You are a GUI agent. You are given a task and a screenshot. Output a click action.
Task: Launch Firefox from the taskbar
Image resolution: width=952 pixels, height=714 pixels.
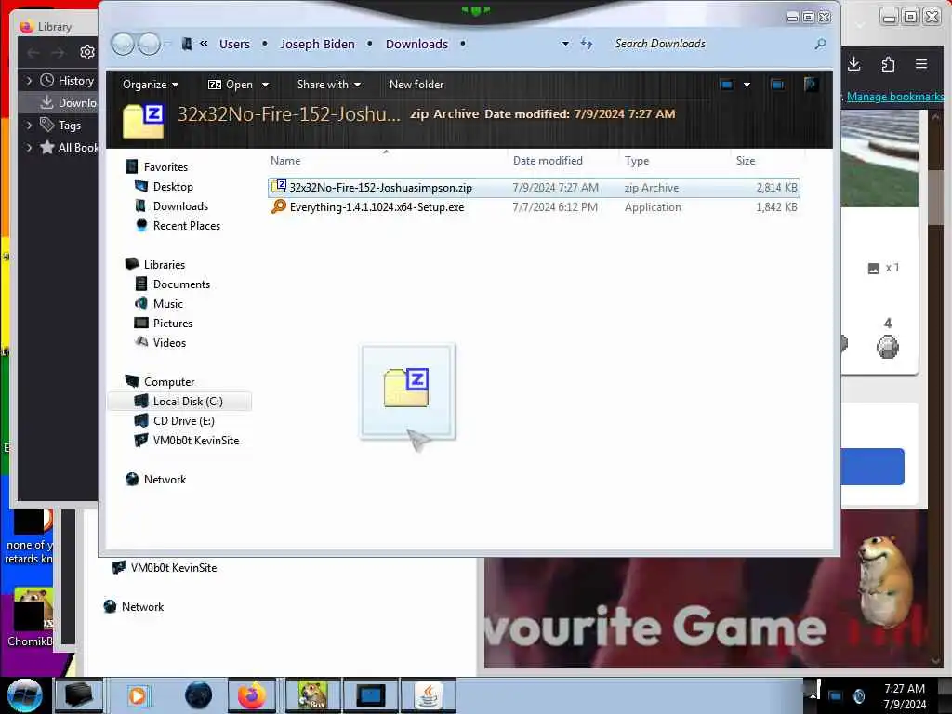[x=251, y=695]
